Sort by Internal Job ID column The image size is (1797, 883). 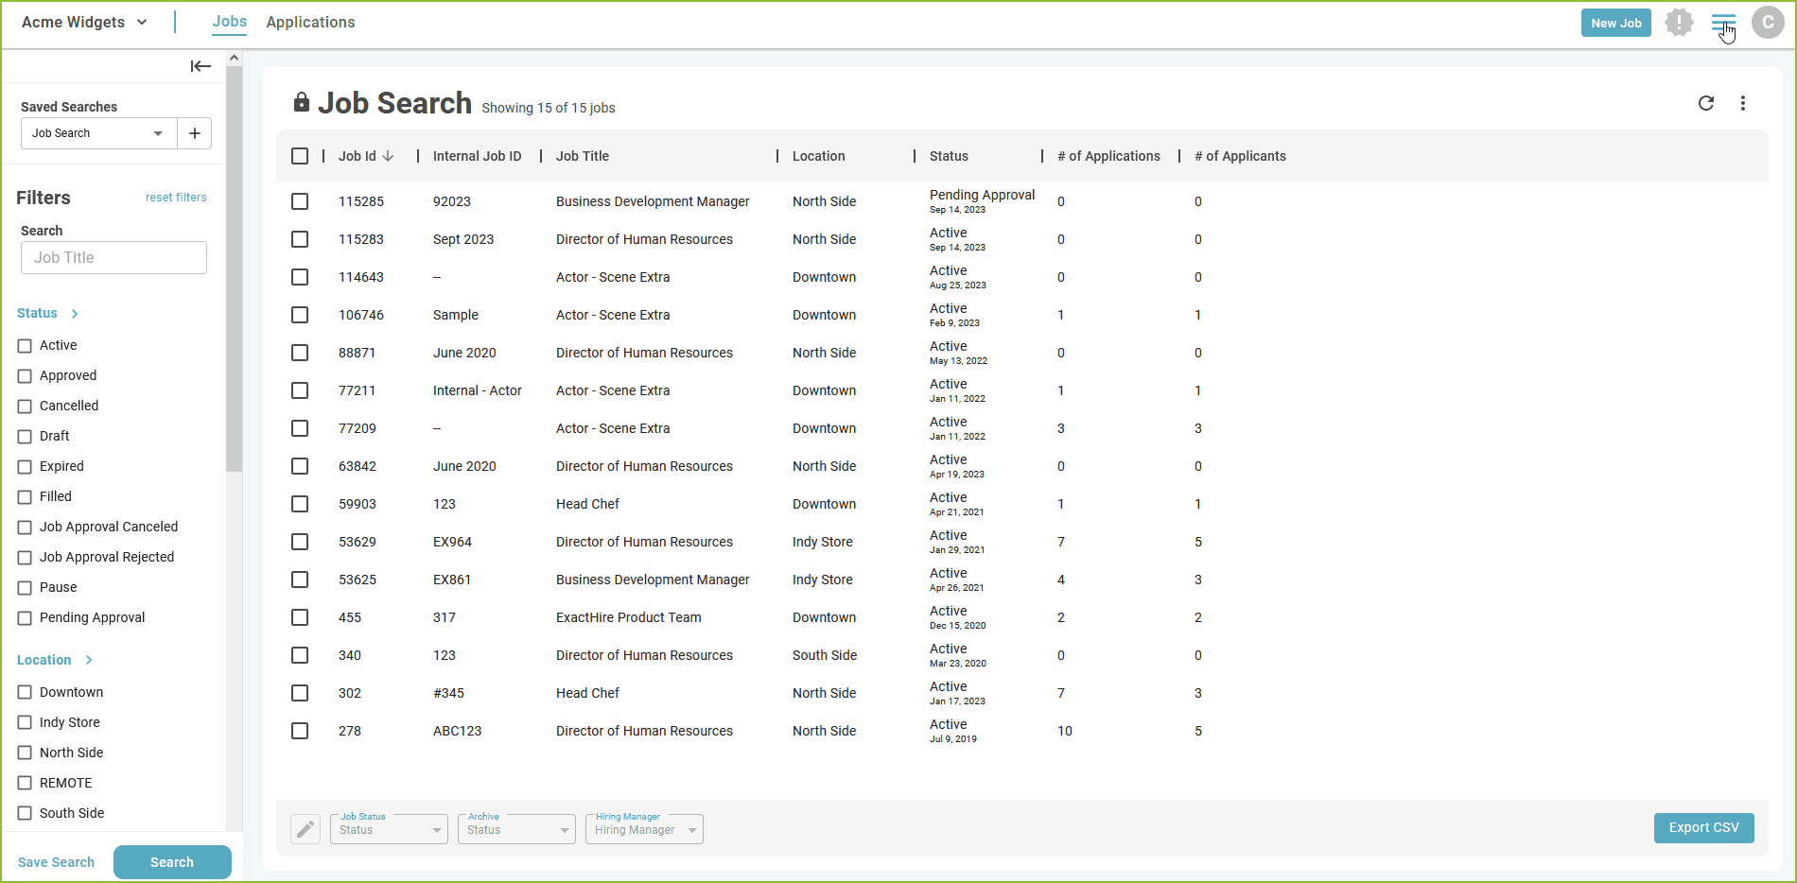click(x=477, y=156)
